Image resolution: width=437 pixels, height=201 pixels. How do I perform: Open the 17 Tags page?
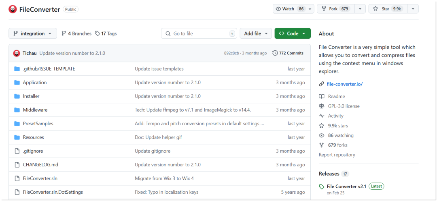[x=106, y=34]
